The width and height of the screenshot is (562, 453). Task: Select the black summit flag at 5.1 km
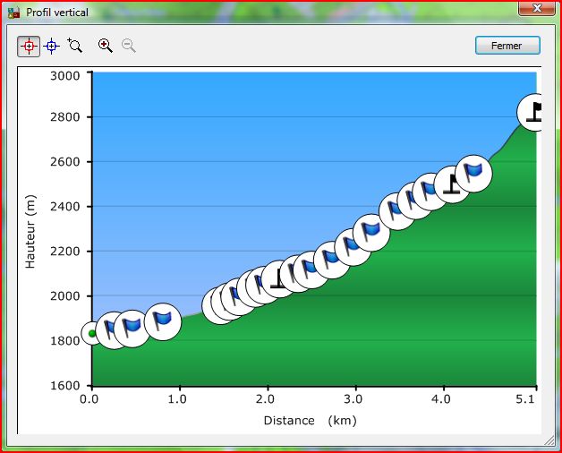[535, 112]
